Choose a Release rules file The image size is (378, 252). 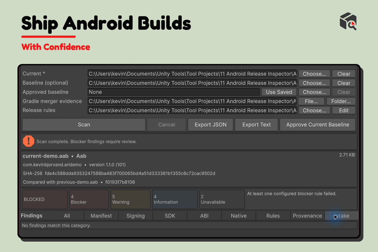(314, 110)
